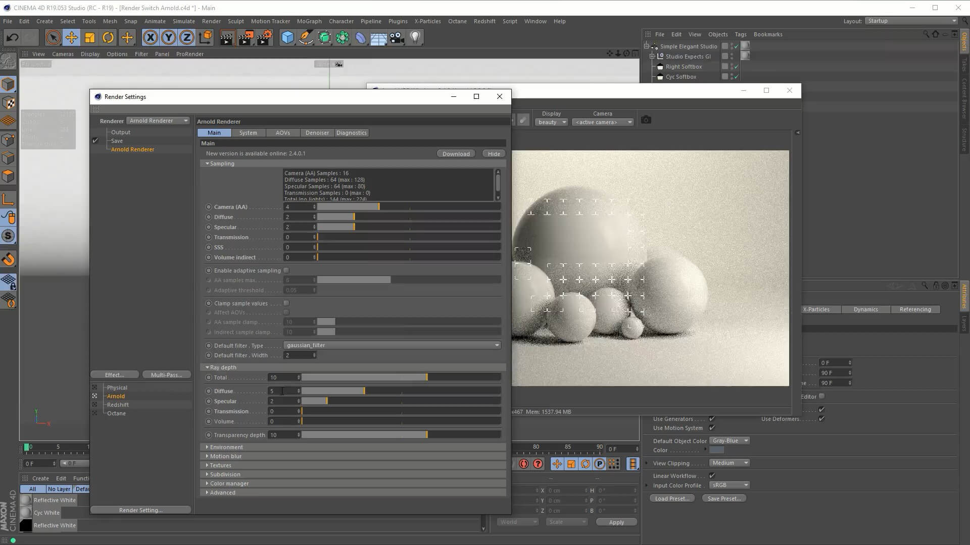
Task: Click Render View clapperboard icon
Action: pyautogui.click(x=227, y=37)
